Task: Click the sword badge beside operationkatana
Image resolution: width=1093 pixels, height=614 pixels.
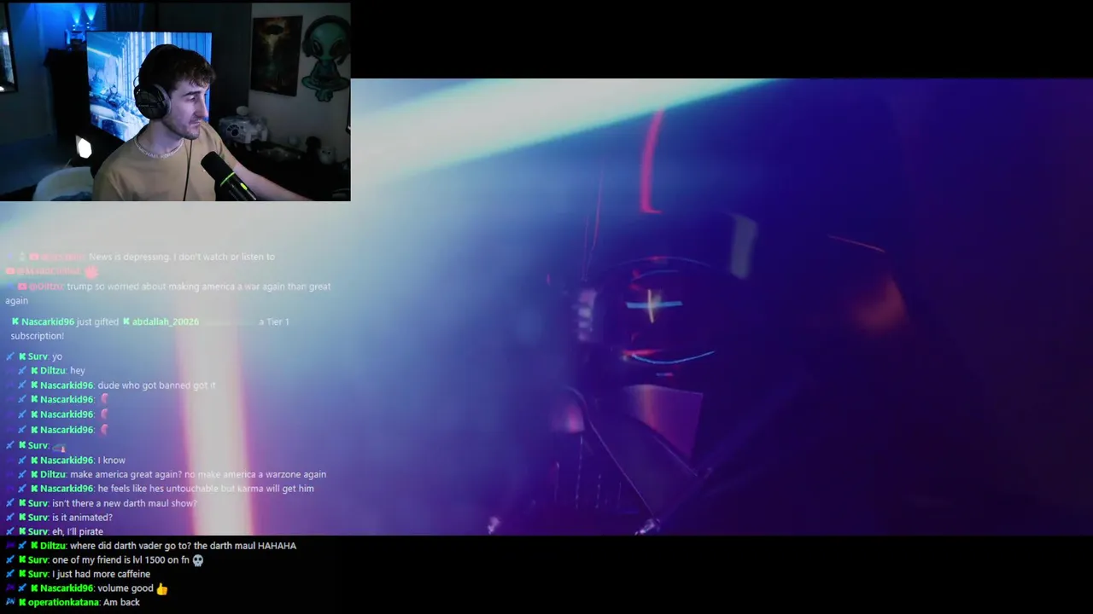Action: tap(10, 603)
